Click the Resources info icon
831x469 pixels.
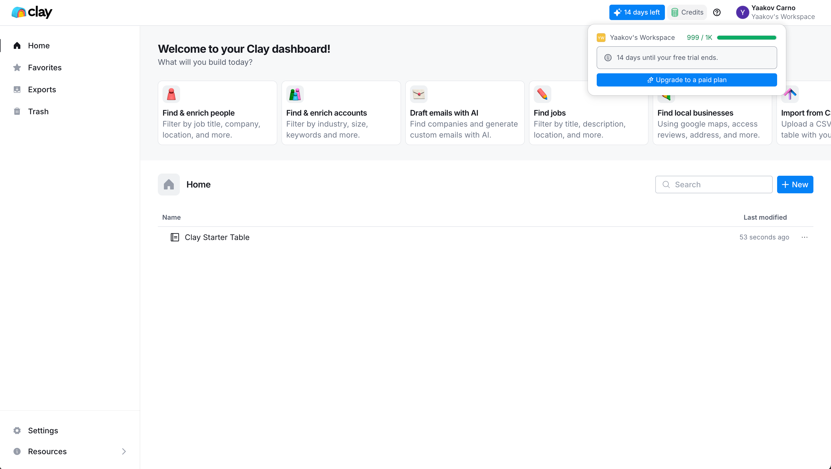17,451
